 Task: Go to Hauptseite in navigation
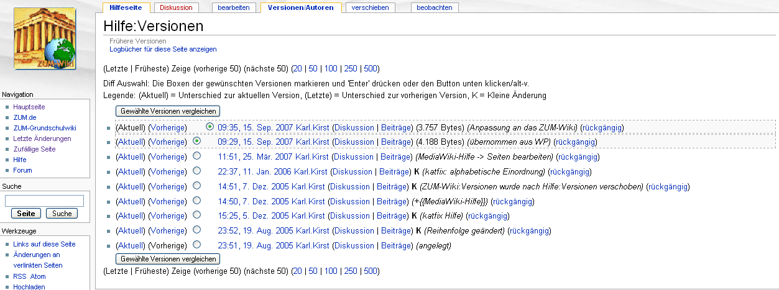coord(29,107)
